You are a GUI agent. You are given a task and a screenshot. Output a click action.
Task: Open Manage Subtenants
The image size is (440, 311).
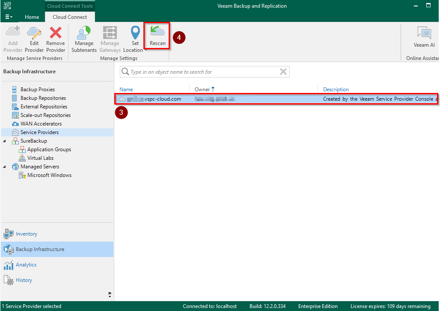(x=84, y=39)
